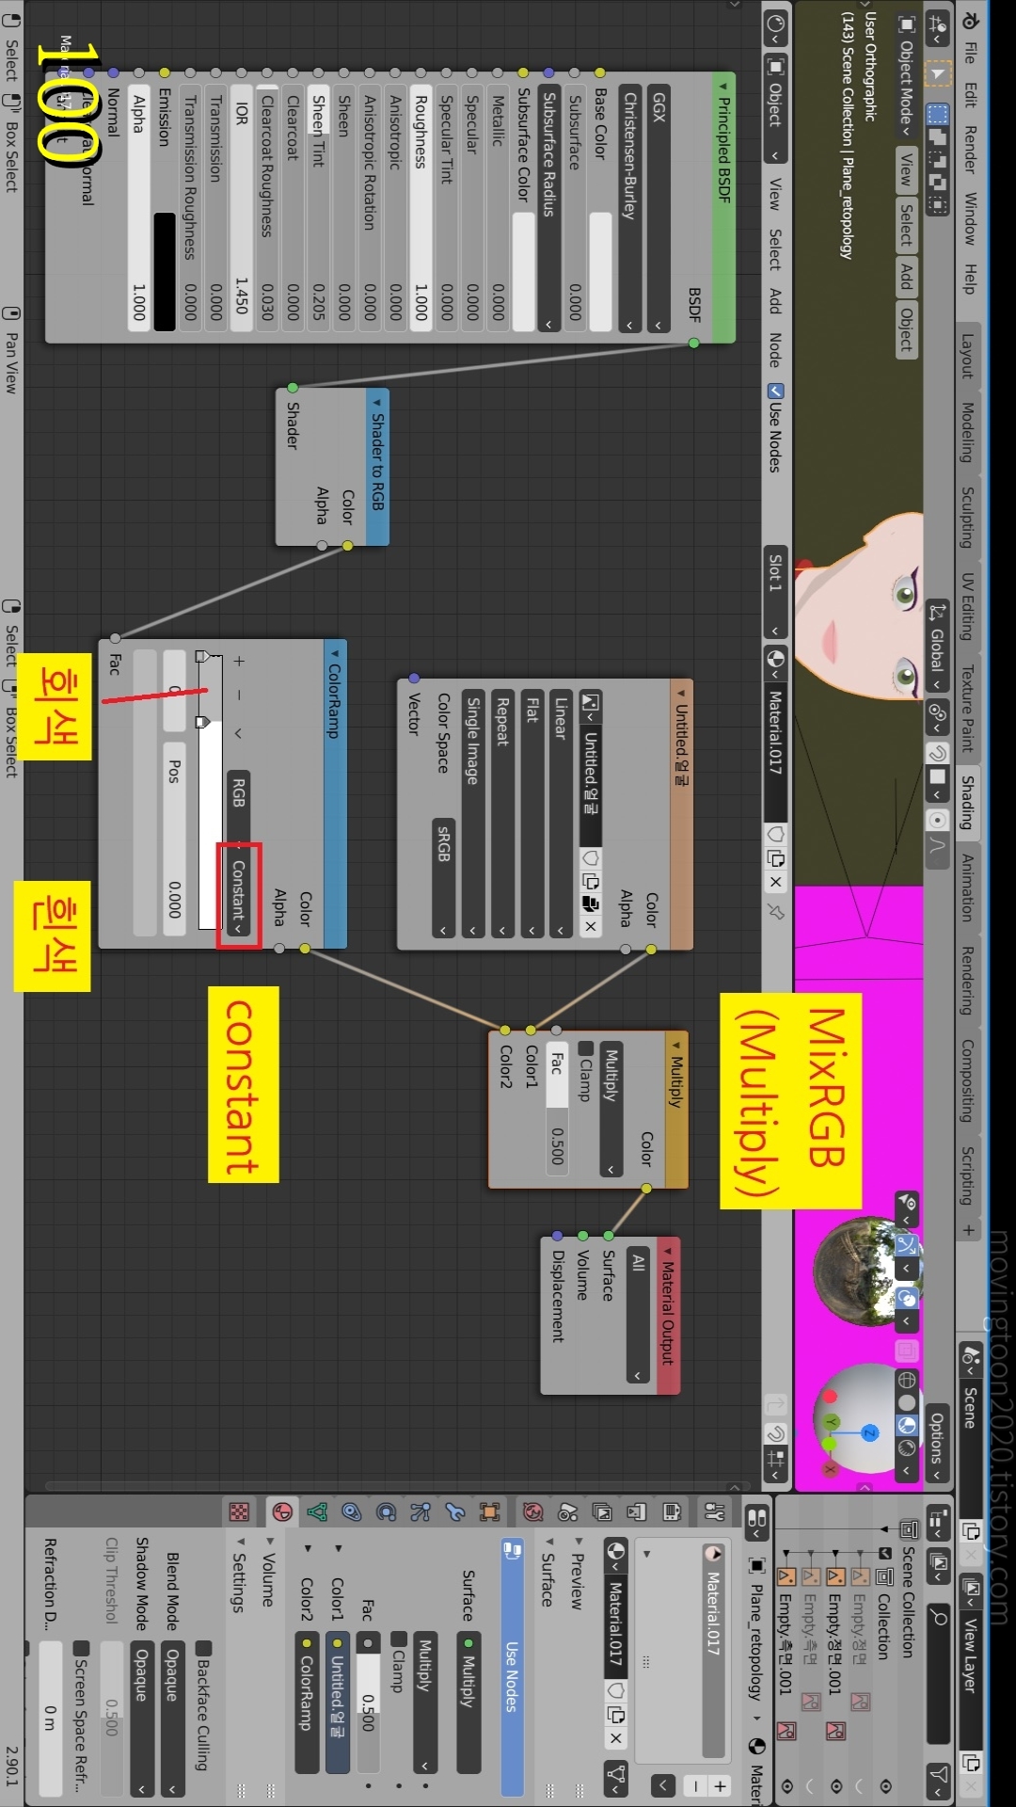Open the Node menu in shader editor
The image size is (1016, 1807).
[x=775, y=350]
